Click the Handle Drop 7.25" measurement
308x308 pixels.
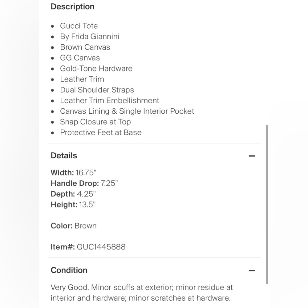click(84, 183)
